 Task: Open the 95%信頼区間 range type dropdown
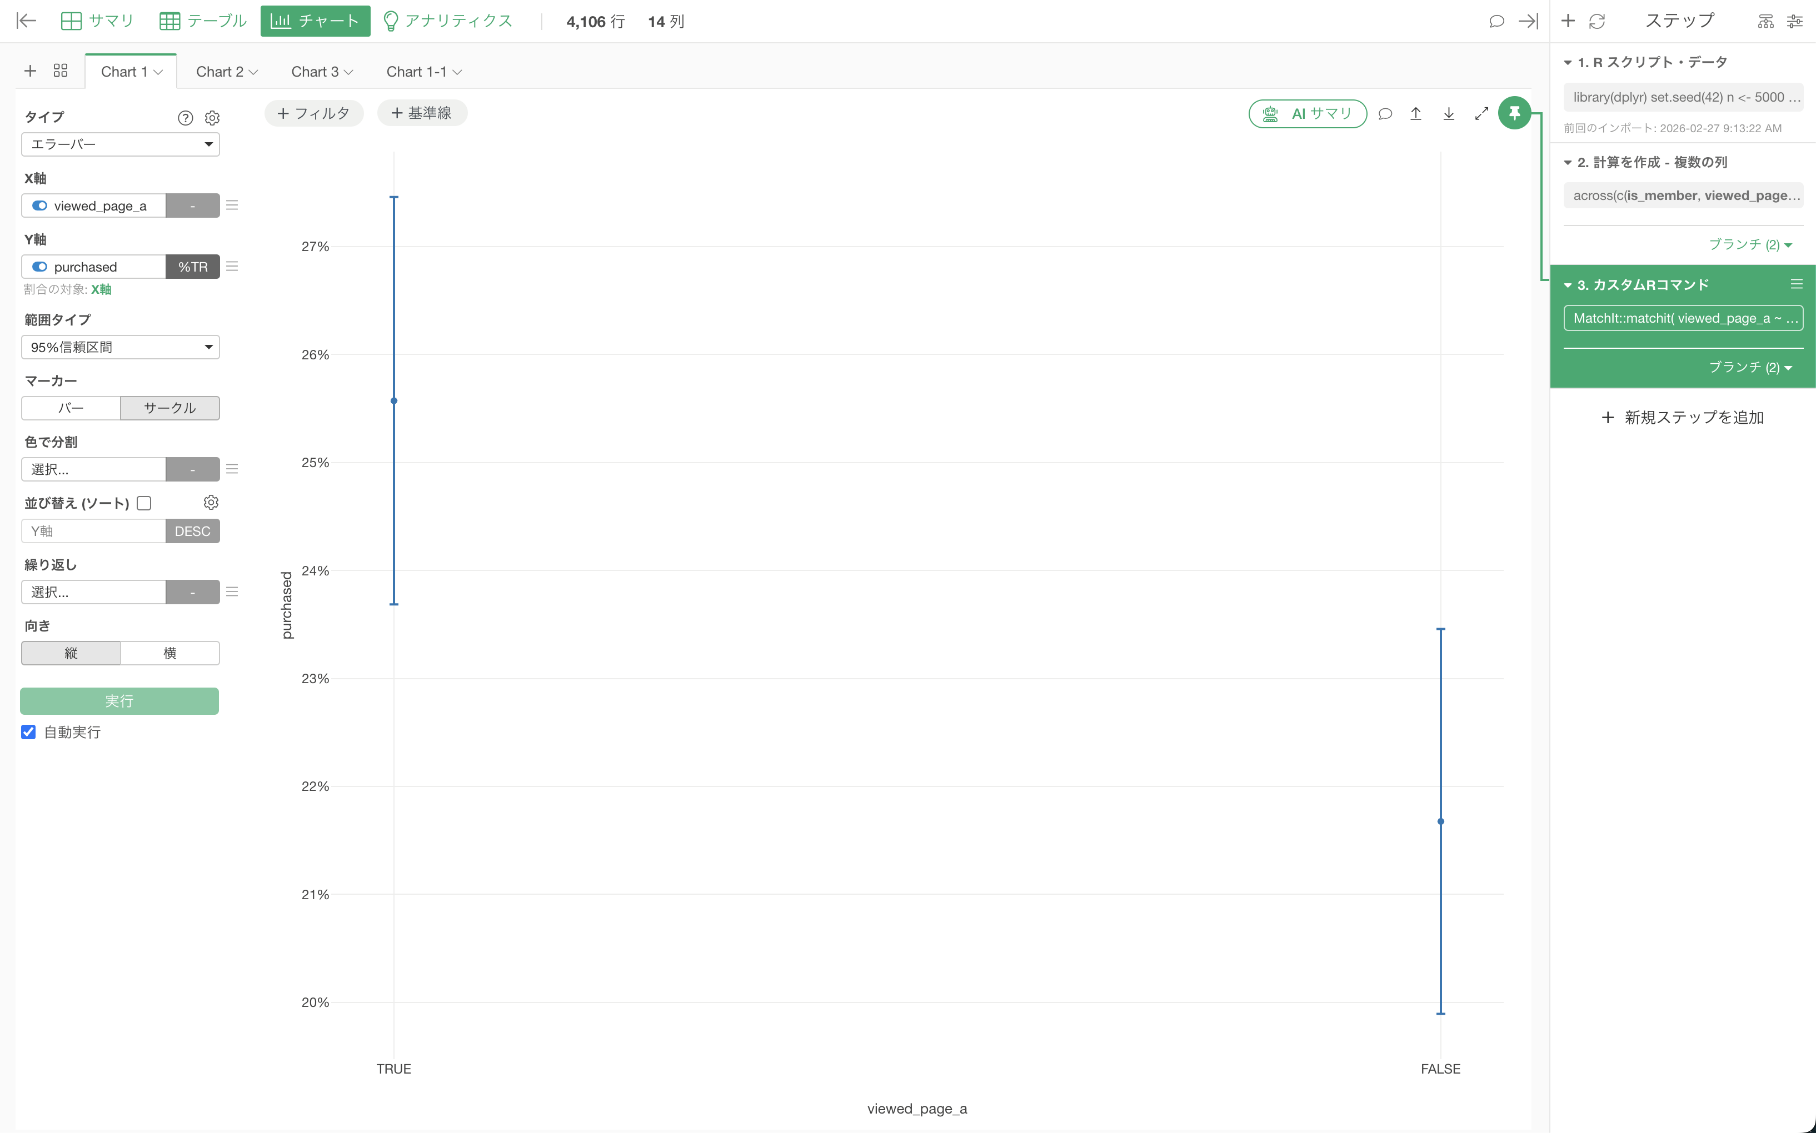(x=120, y=347)
